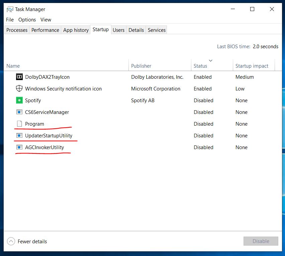The image size is (285, 256).
Task: Click Enabled status of Windows Security
Action: [x=203, y=89]
